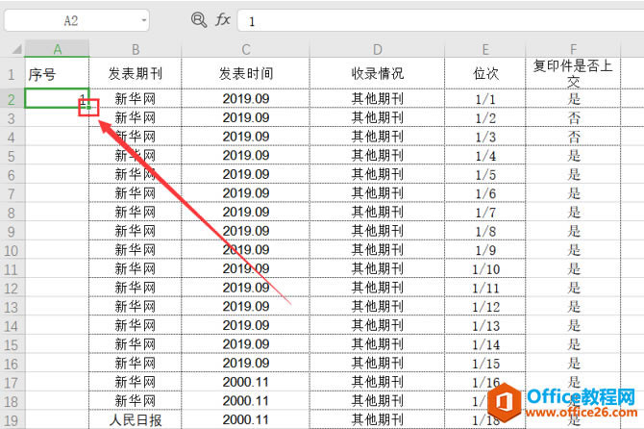Click the 发表时间 header cell
Viewport: 644px width, 429px height.
[246, 73]
